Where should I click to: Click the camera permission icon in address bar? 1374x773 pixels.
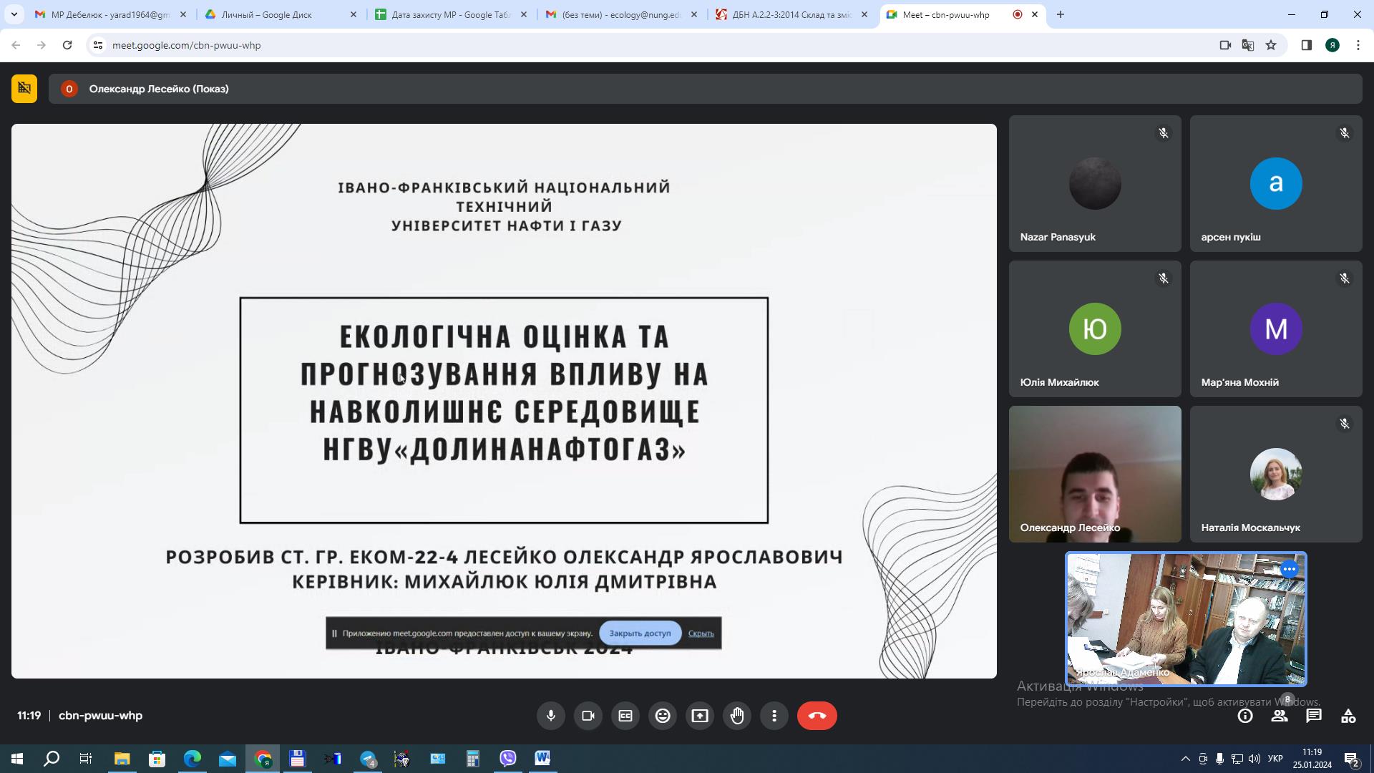[x=1225, y=45]
